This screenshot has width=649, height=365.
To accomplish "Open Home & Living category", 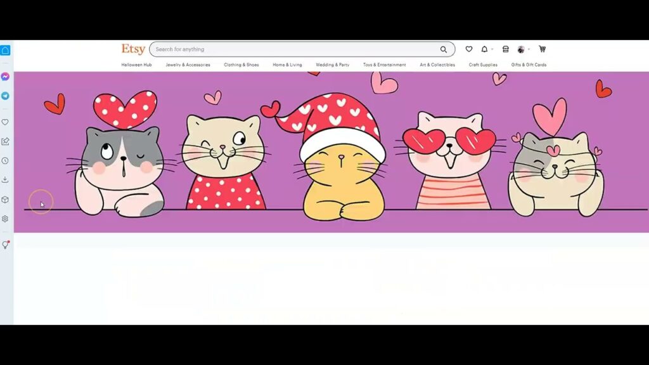I will coord(287,65).
